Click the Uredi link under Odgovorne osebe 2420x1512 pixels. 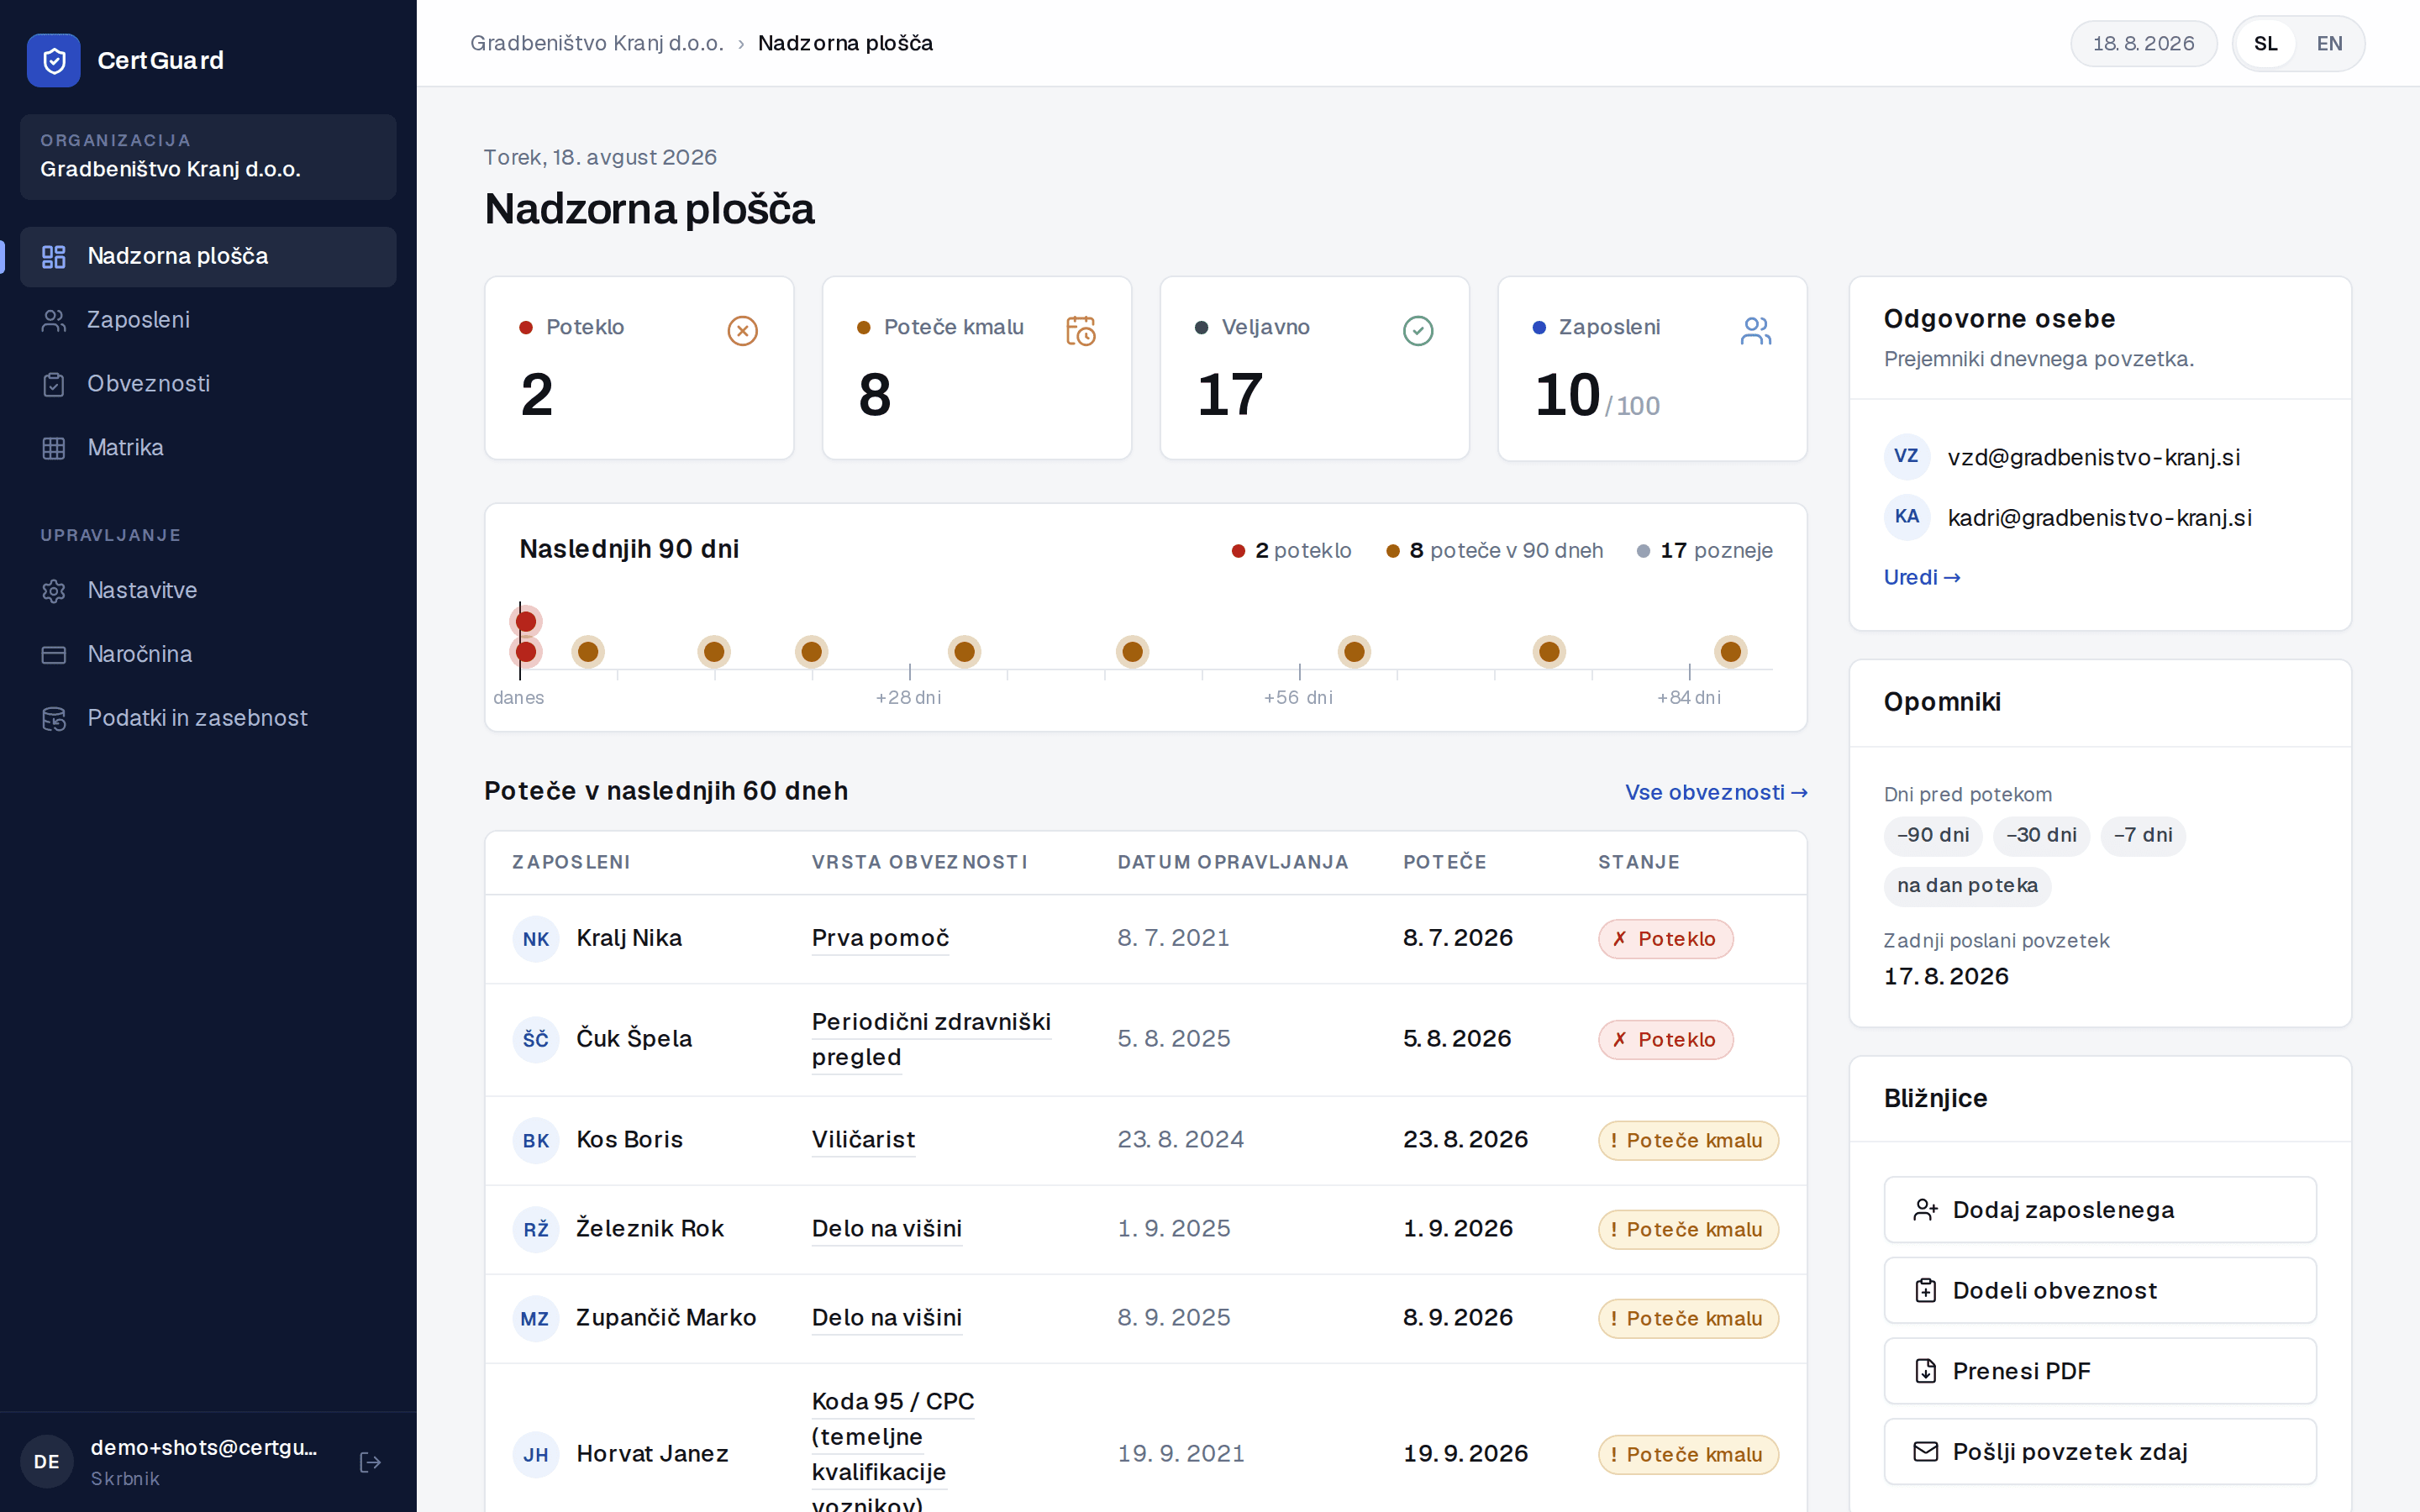coord(1922,577)
